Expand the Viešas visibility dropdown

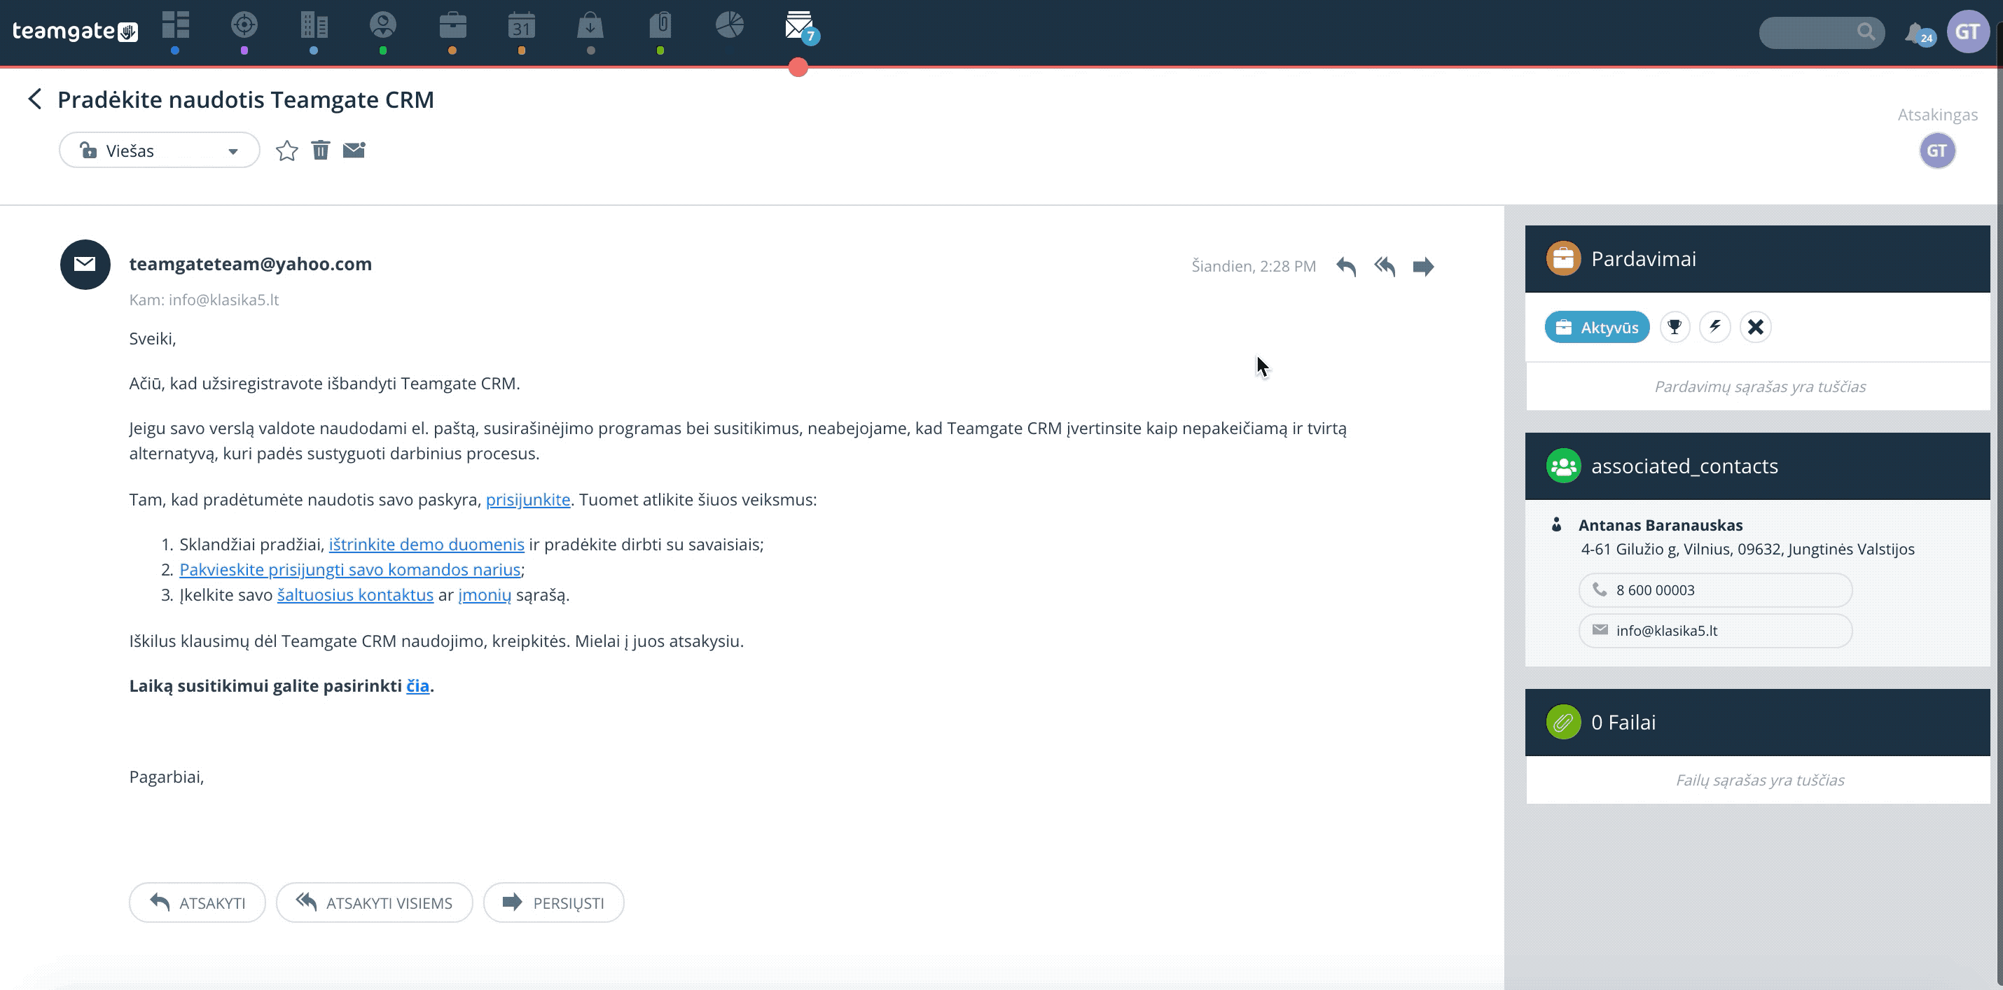pos(160,151)
